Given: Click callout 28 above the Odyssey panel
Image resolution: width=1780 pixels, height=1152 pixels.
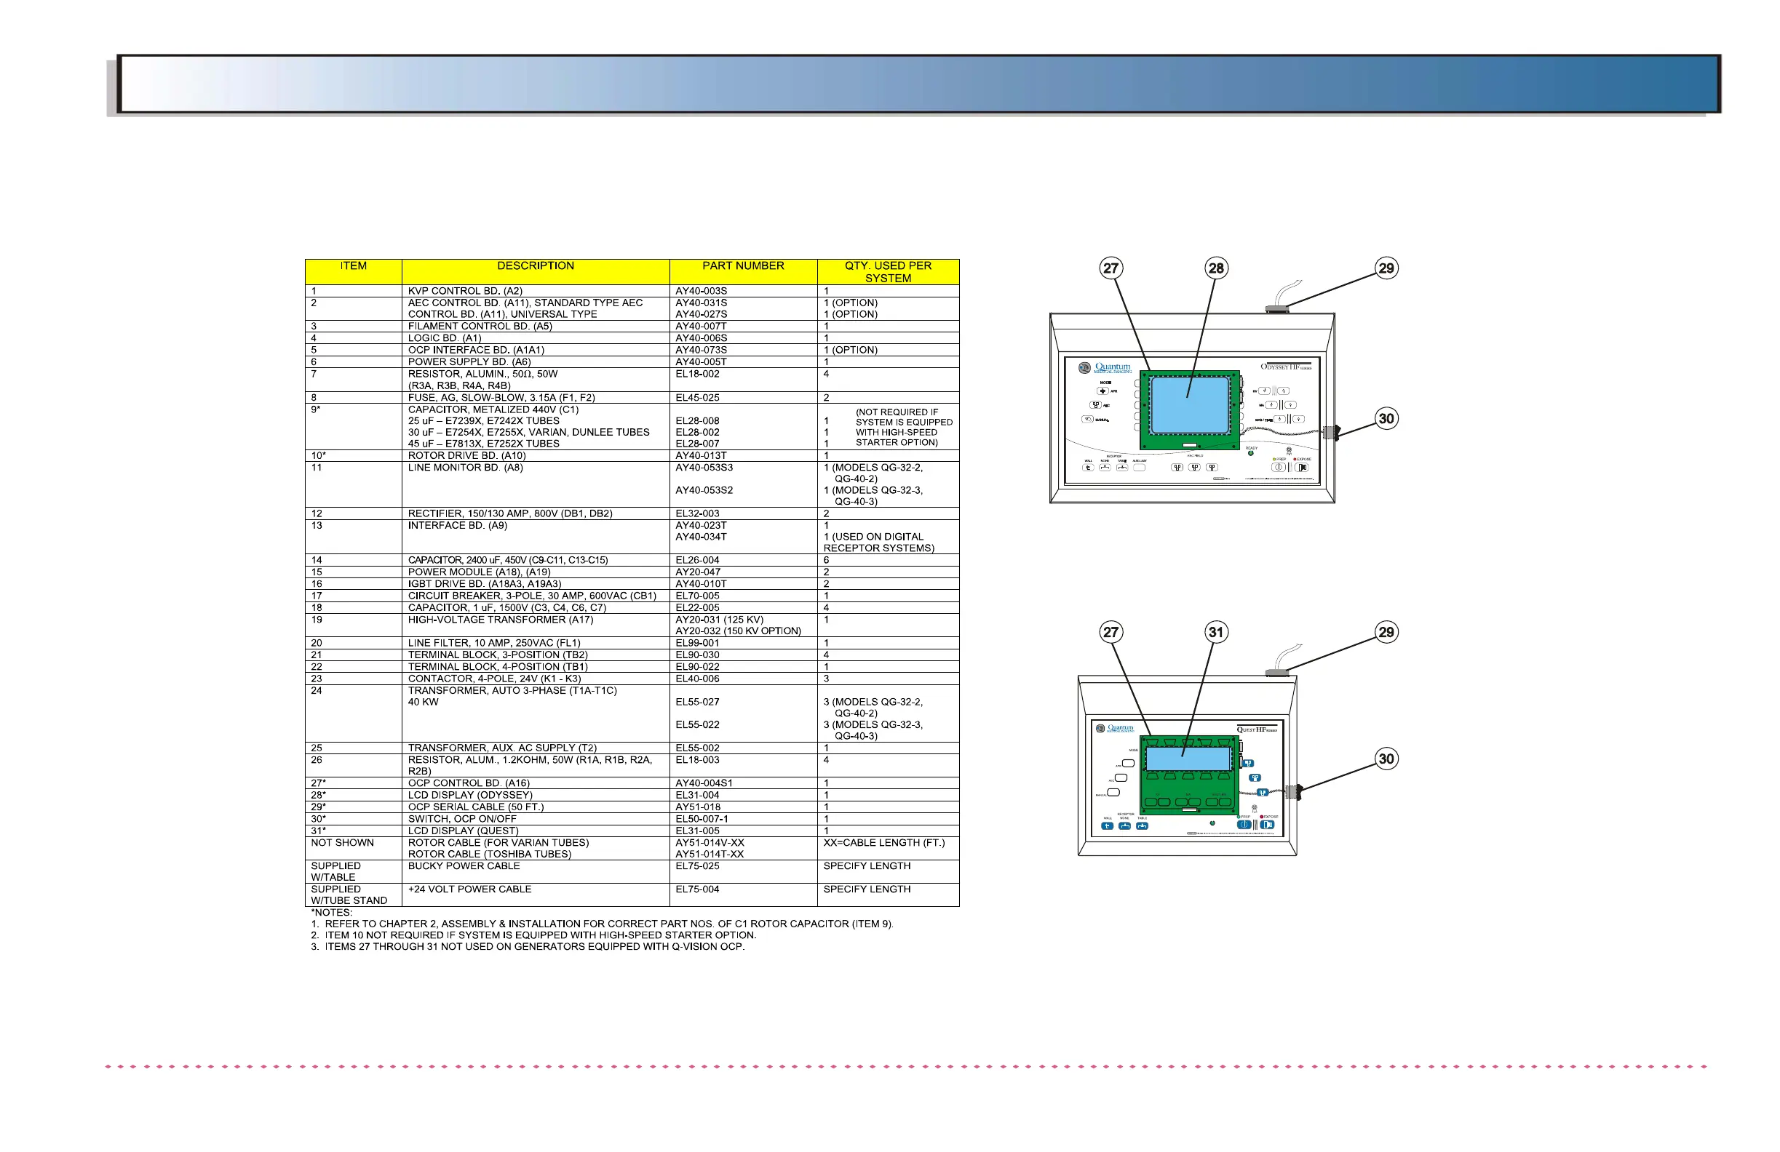Looking at the screenshot, I should pos(1216,268).
